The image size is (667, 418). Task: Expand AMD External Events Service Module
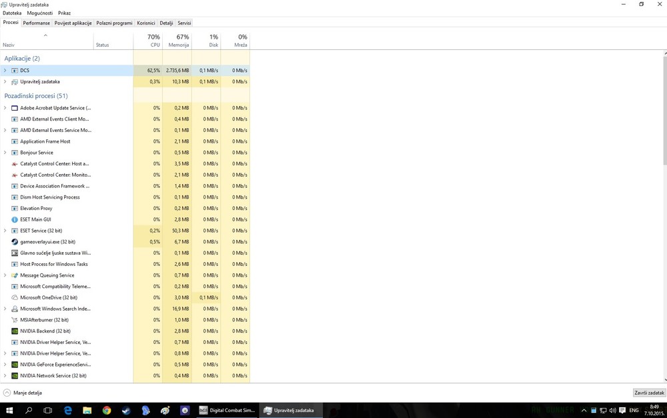click(x=5, y=130)
